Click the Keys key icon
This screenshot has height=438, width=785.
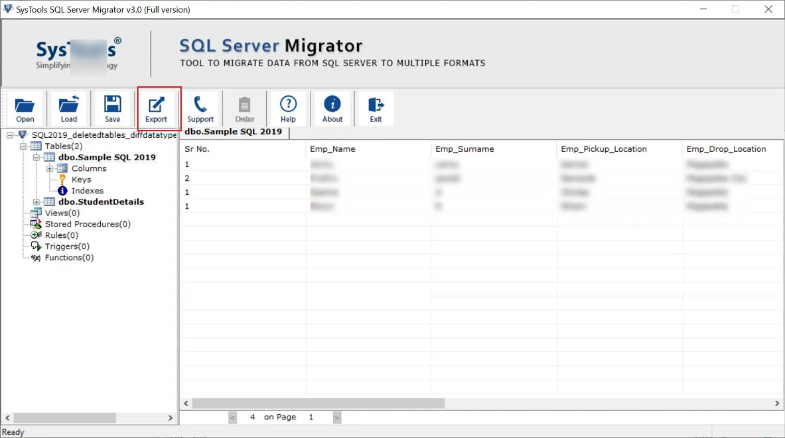tap(62, 180)
